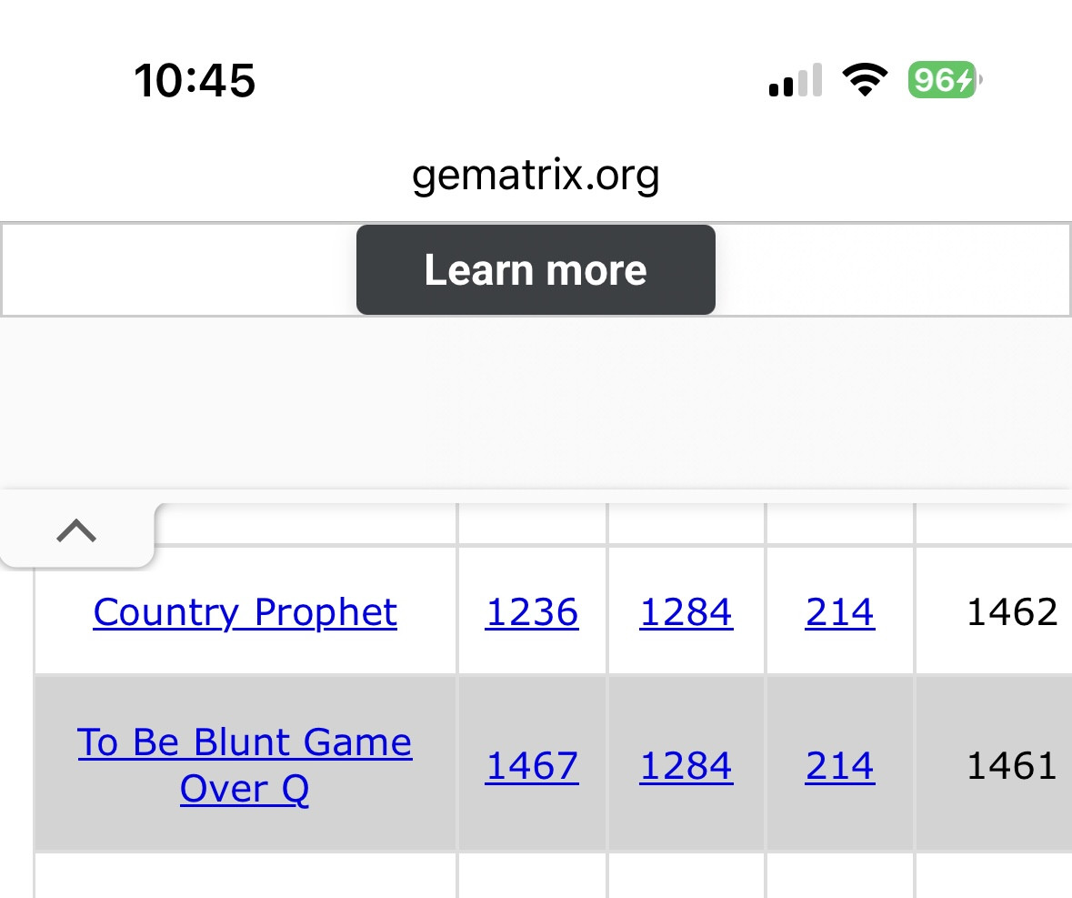
Task: Tap the battery charging indicator
Action: point(944,81)
